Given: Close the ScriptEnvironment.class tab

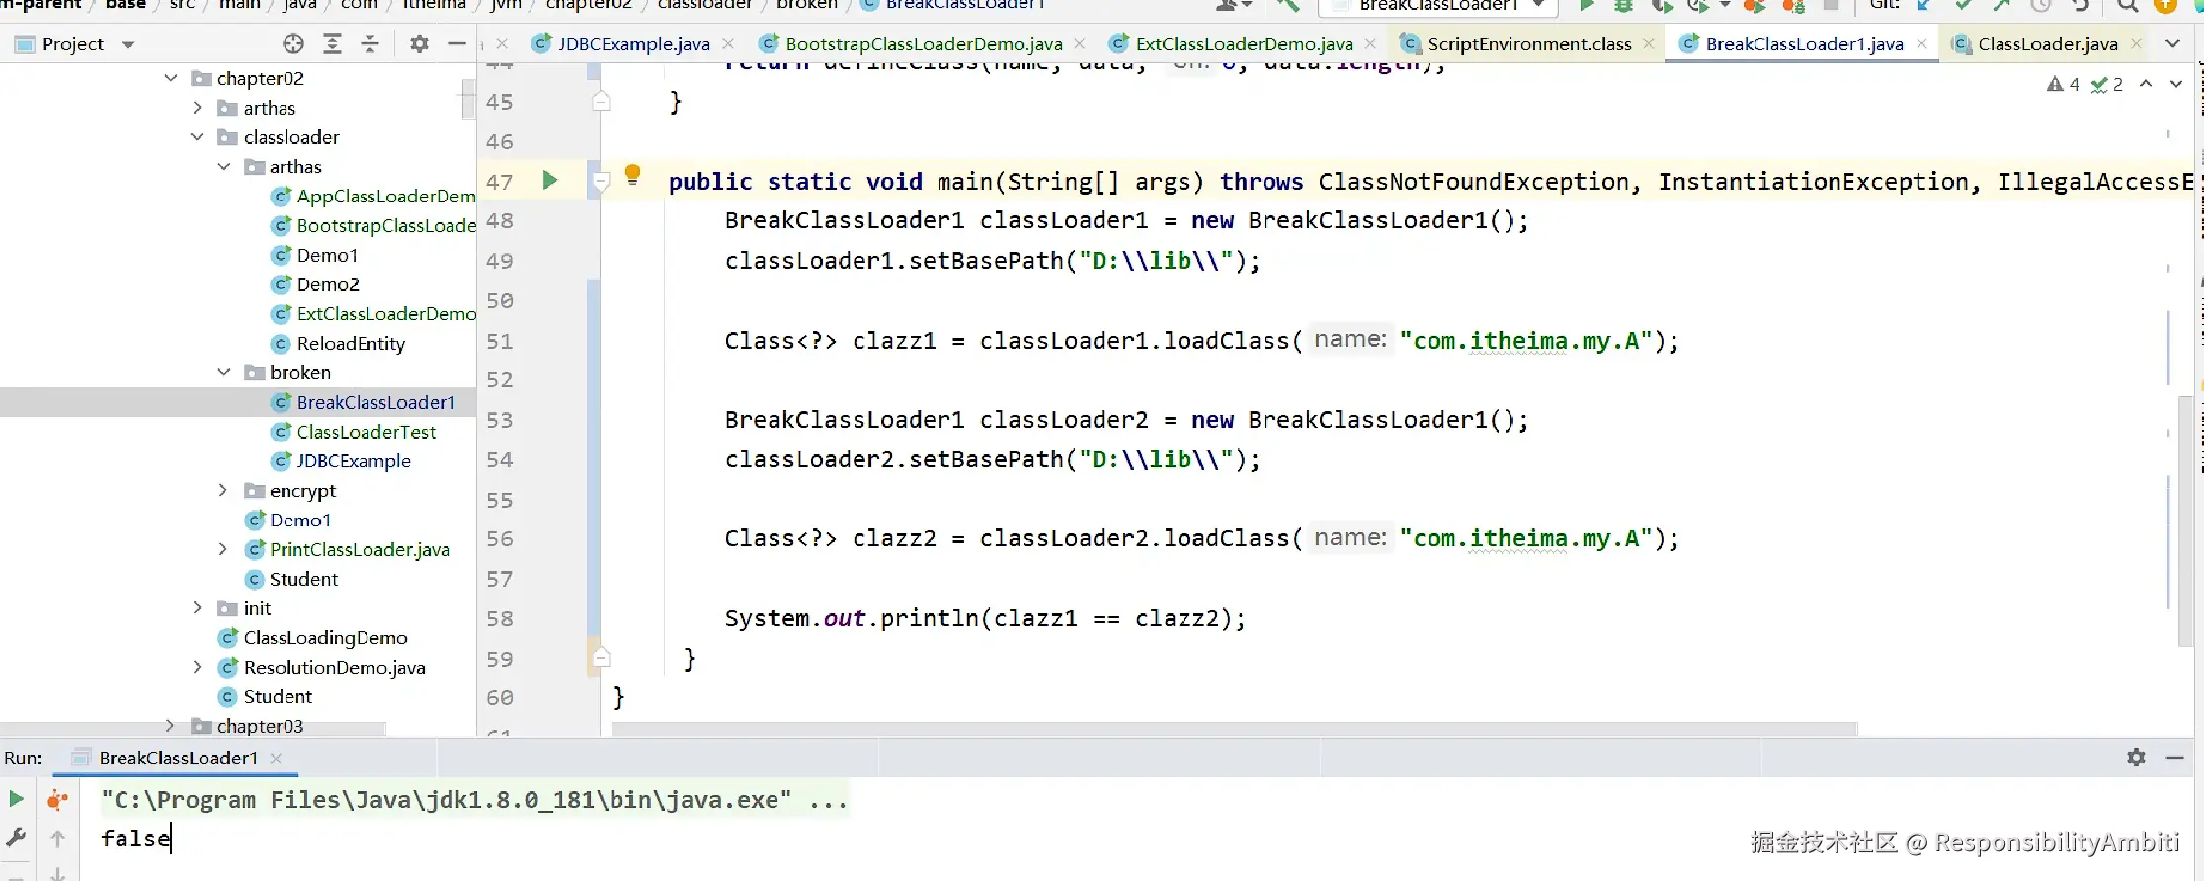Looking at the screenshot, I should [1648, 43].
